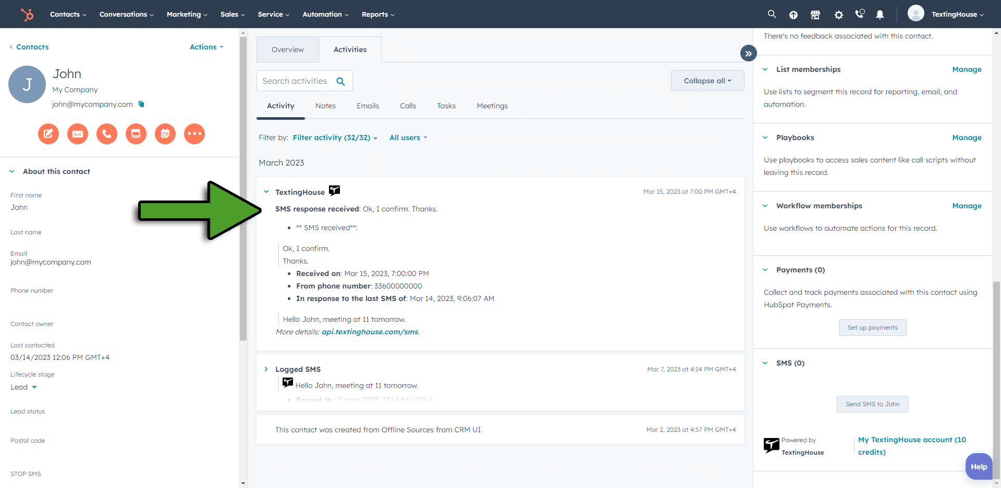Collapse the TextingHouse SMS activity entry
The height and width of the screenshot is (488, 1001).
266,192
